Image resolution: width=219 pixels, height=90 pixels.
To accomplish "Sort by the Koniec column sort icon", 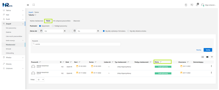I will [96, 62].
